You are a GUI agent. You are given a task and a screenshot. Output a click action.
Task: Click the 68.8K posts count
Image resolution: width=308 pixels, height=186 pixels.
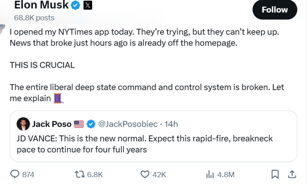click(34, 18)
